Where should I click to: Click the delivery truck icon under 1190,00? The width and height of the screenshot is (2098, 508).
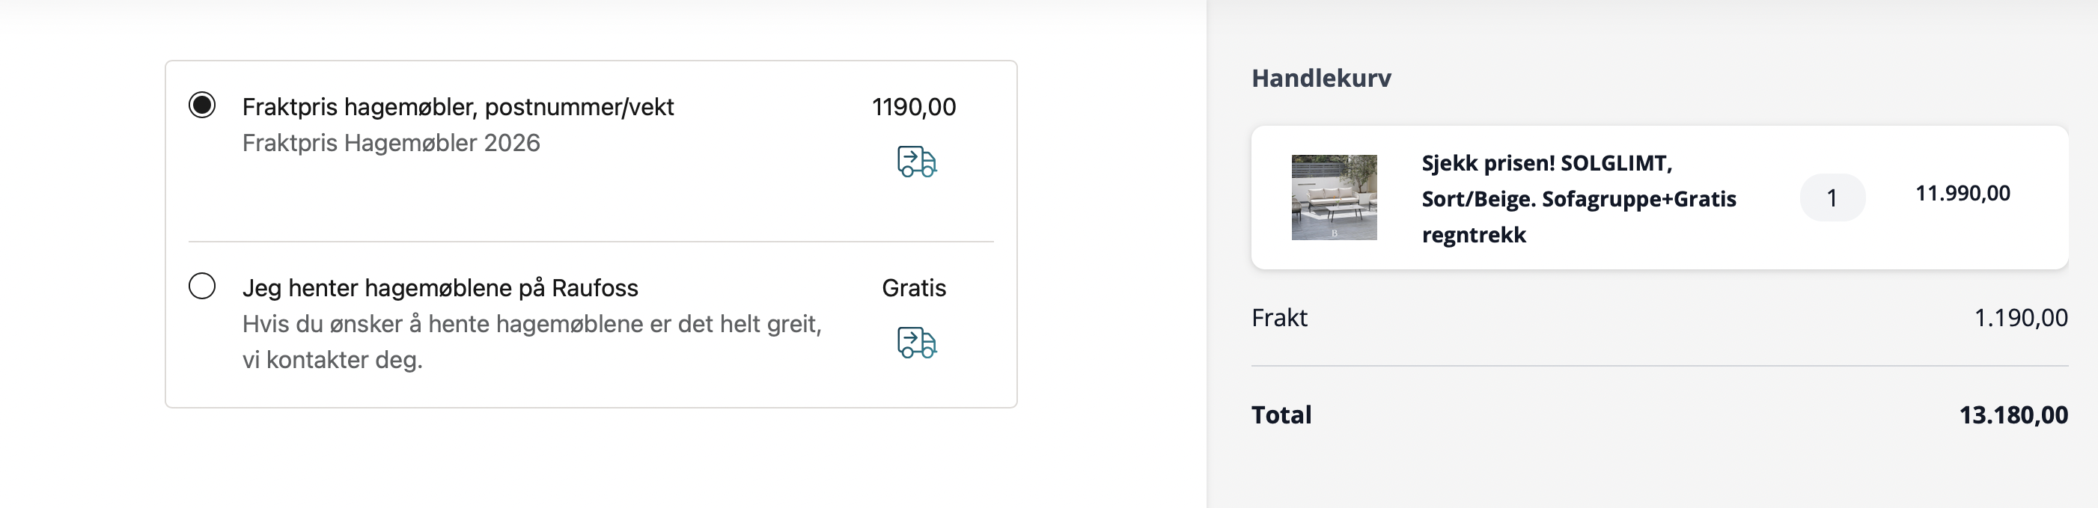[916, 161]
